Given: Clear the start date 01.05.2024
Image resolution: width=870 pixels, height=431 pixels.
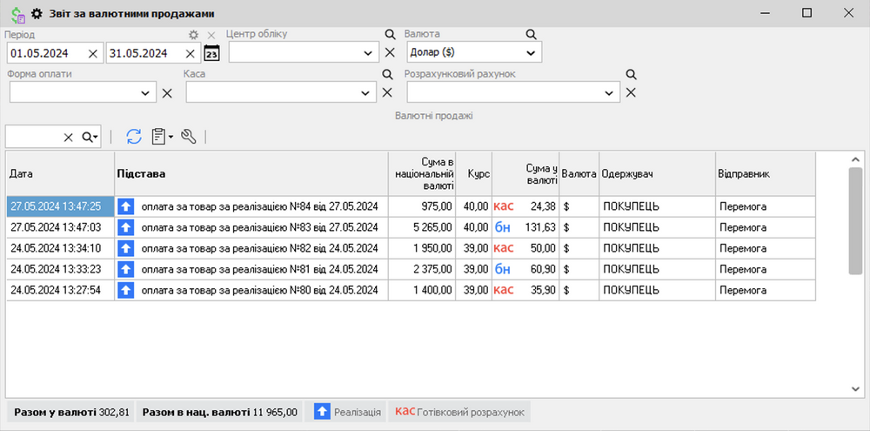Looking at the screenshot, I should [x=93, y=53].
